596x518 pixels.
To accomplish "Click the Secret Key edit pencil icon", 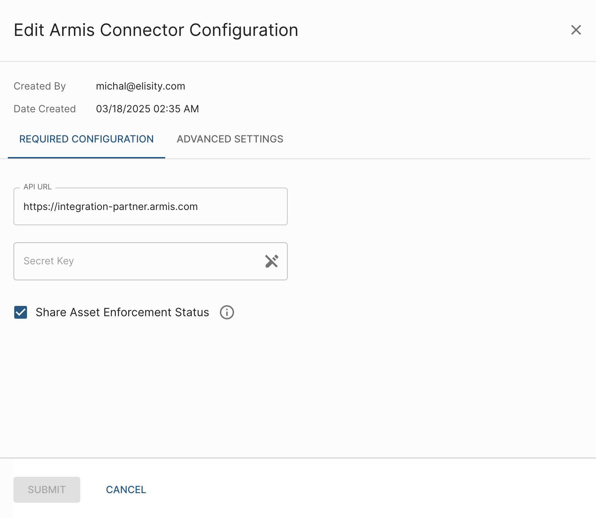I will 272,261.
